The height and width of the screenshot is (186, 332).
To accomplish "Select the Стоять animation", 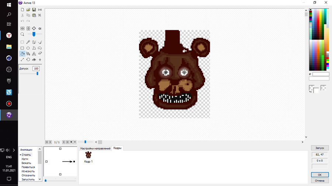I will [26, 155].
